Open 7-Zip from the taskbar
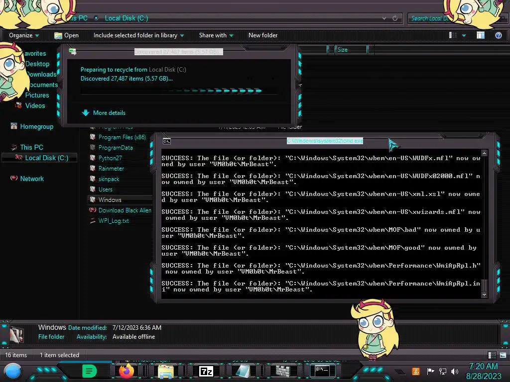 [206, 371]
